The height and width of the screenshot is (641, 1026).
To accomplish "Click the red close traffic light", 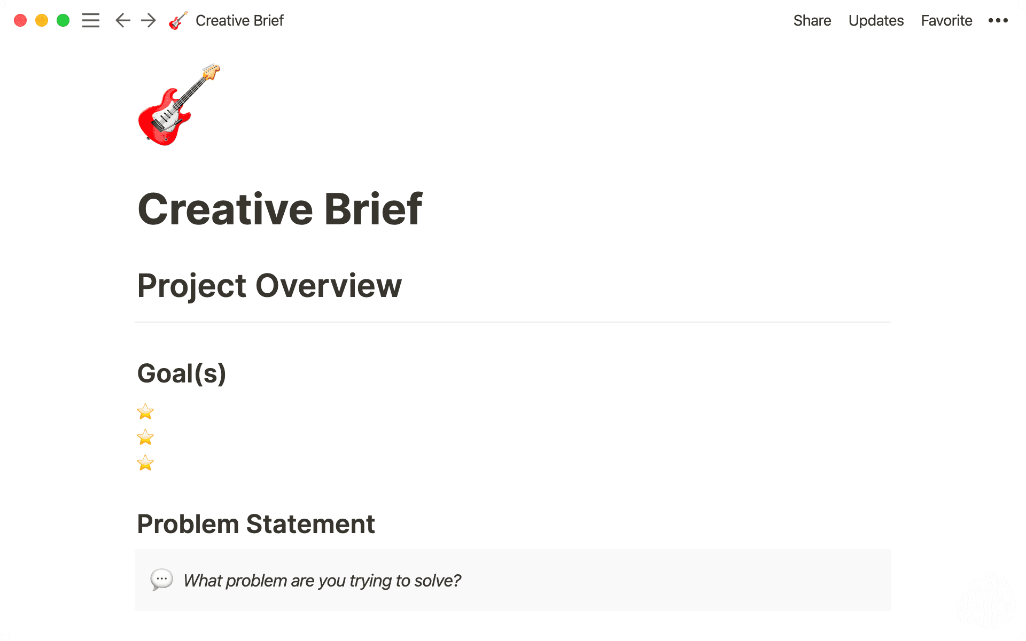I will tap(20, 20).
